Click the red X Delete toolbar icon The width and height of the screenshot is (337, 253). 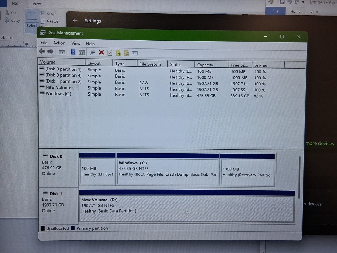[x=101, y=52]
